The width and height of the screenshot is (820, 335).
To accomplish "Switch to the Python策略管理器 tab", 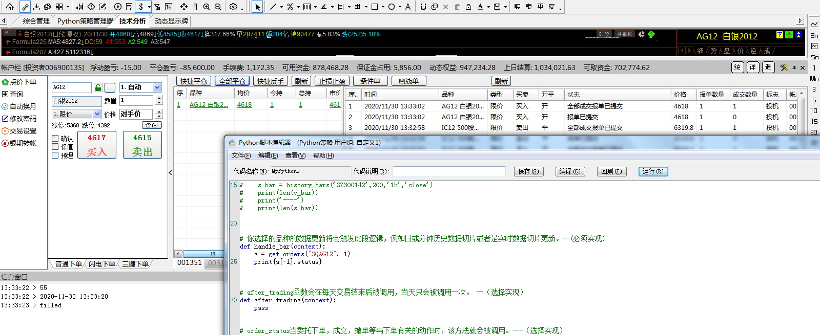I will point(85,21).
